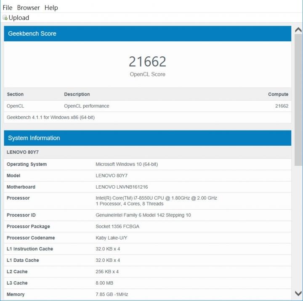The image size is (303, 301).
Task: Click the vertical scrollbar thumb
Action: point(298,100)
